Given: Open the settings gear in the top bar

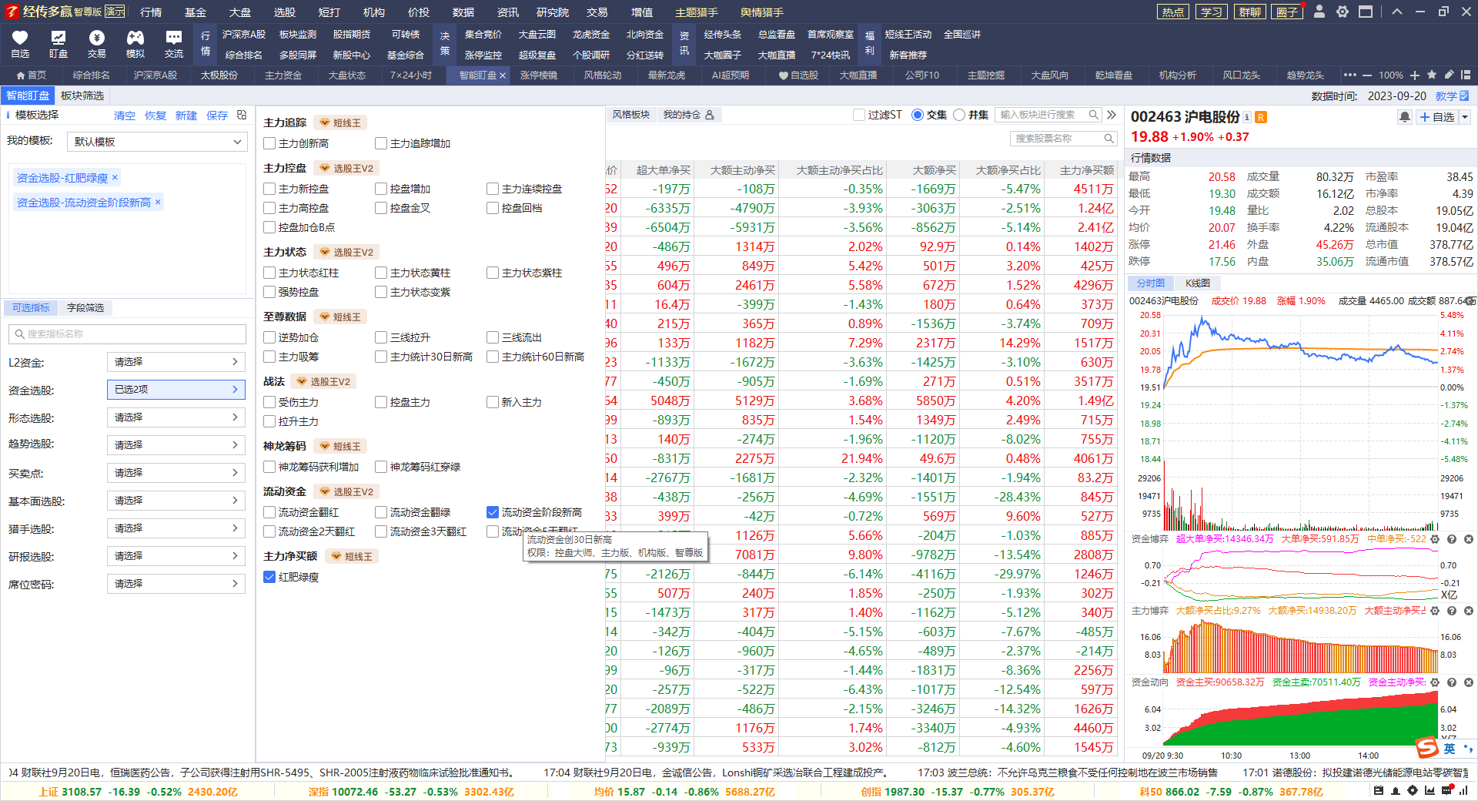Looking at the screenshot, I should tap(1343, 12).
